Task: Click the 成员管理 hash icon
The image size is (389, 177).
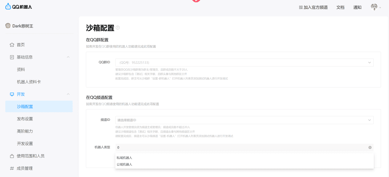Action: (12, 168)
